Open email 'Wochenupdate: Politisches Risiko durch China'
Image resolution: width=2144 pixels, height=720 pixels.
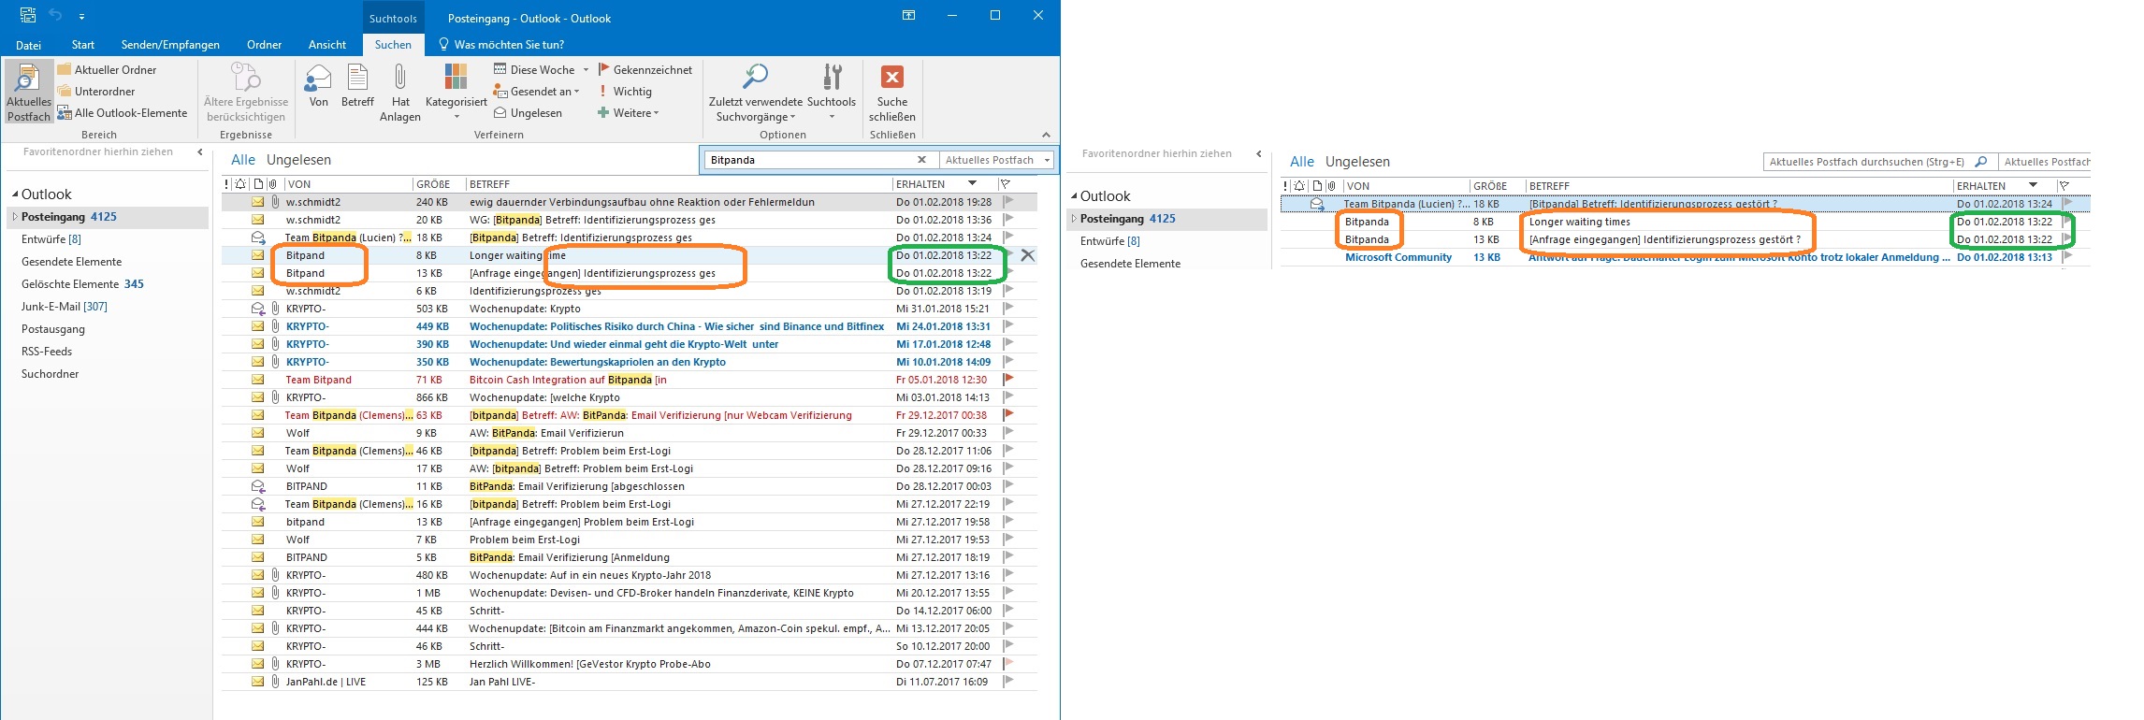tap(630, 326)
